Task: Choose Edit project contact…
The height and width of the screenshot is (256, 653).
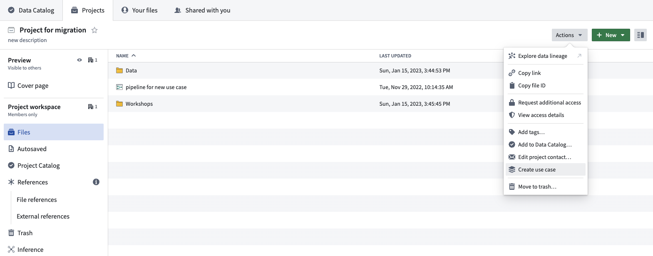Action: click(545, 157)
